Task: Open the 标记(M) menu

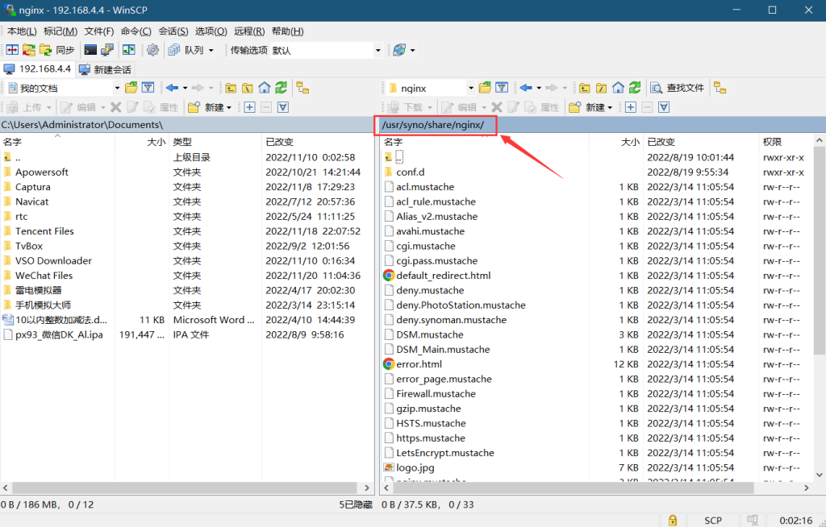Action: [x=60, y=31]
